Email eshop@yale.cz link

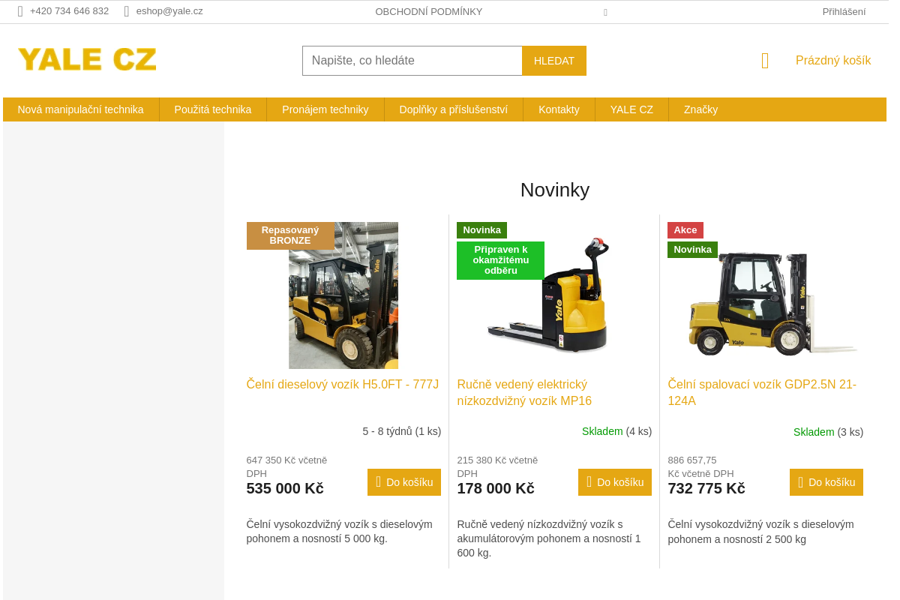pos(169,11)
